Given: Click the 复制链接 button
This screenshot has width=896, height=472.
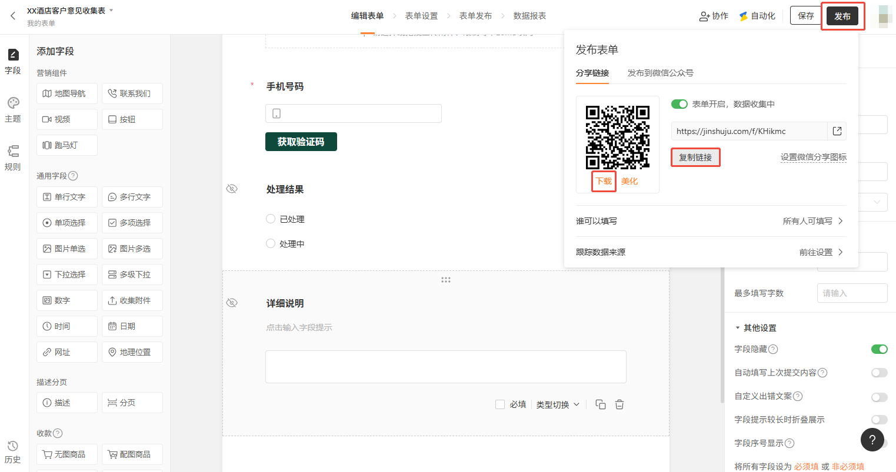Looking at the screenshot, I should tap(695, 158).
